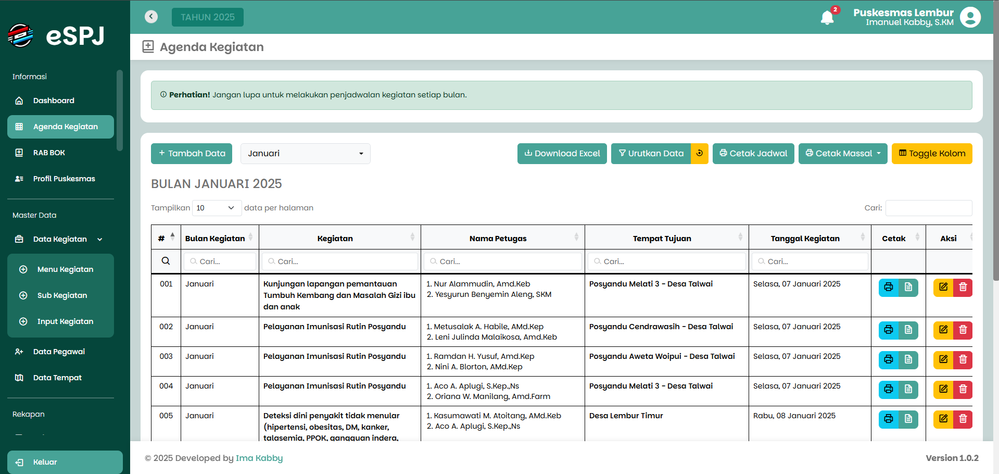This screenshot has width=999, height=474.
Task: Sort by Kegiatan column header
Action: click(340, 238)
